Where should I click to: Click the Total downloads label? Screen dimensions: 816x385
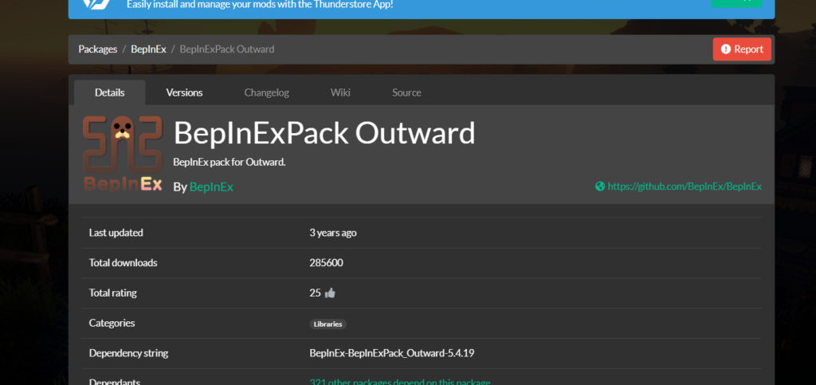tap(123, 263)
